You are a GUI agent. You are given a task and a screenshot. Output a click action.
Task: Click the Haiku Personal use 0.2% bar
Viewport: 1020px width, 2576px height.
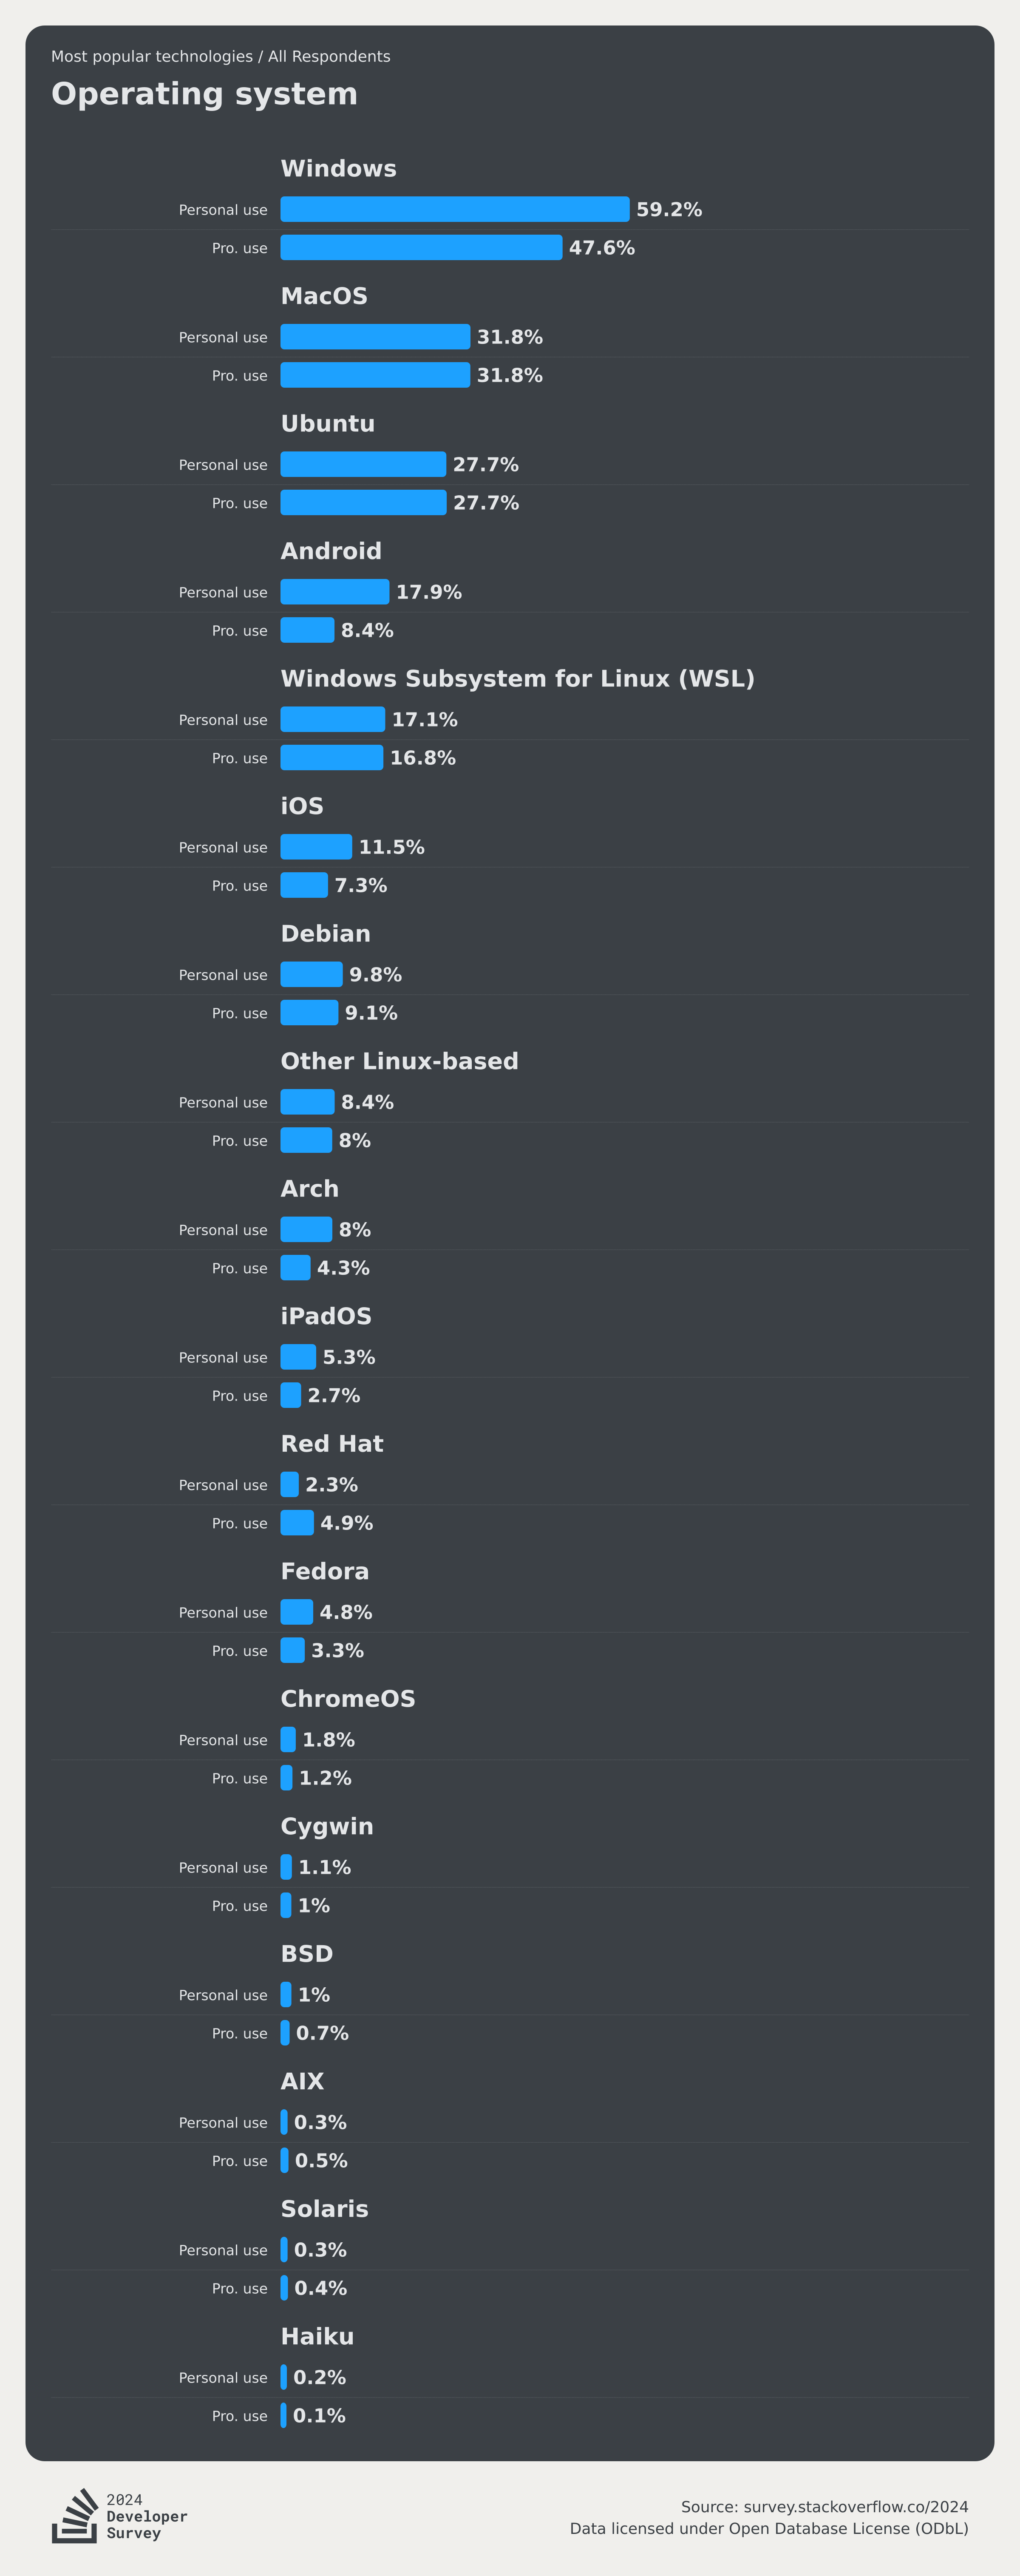(x=284, y=2377)
